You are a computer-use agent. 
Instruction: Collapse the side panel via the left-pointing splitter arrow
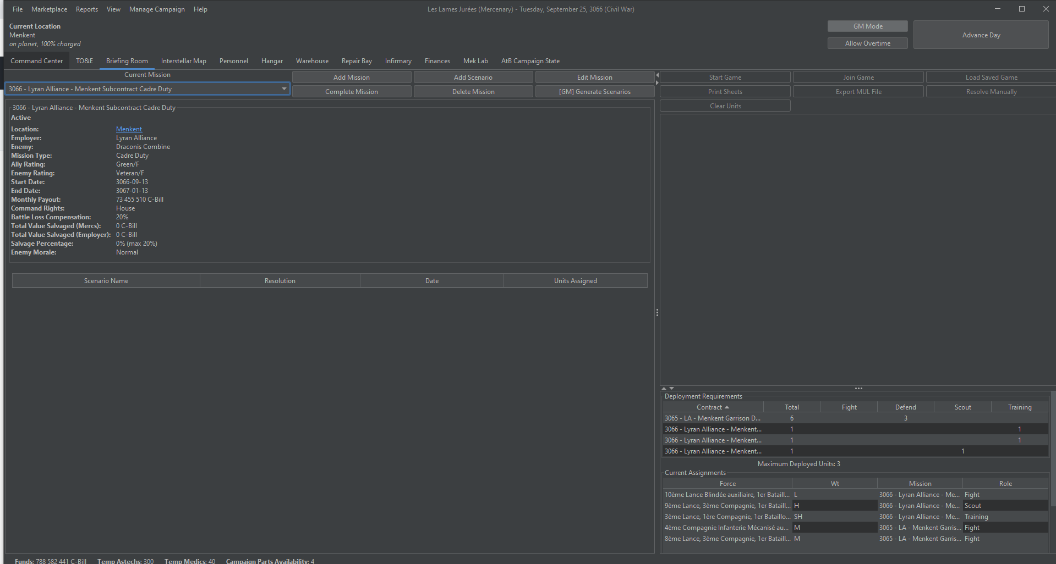tap(657, 75)
